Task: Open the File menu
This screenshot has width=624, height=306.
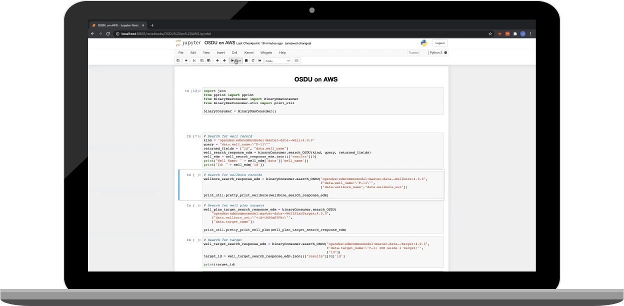Action: (x=181, y=52)
